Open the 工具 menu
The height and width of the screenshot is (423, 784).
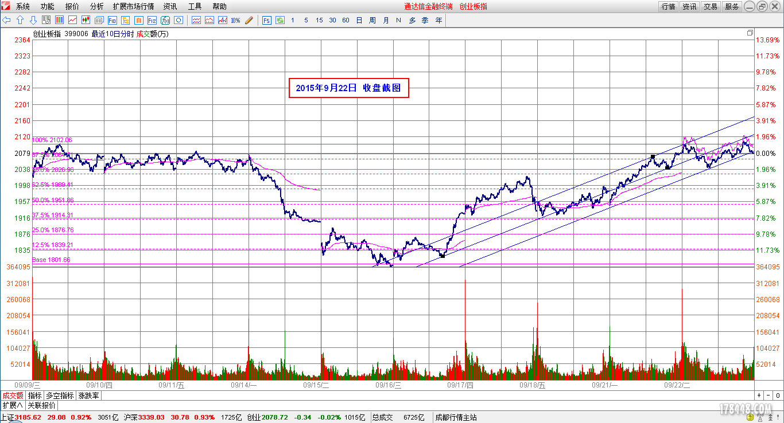[x=195, y=6]
